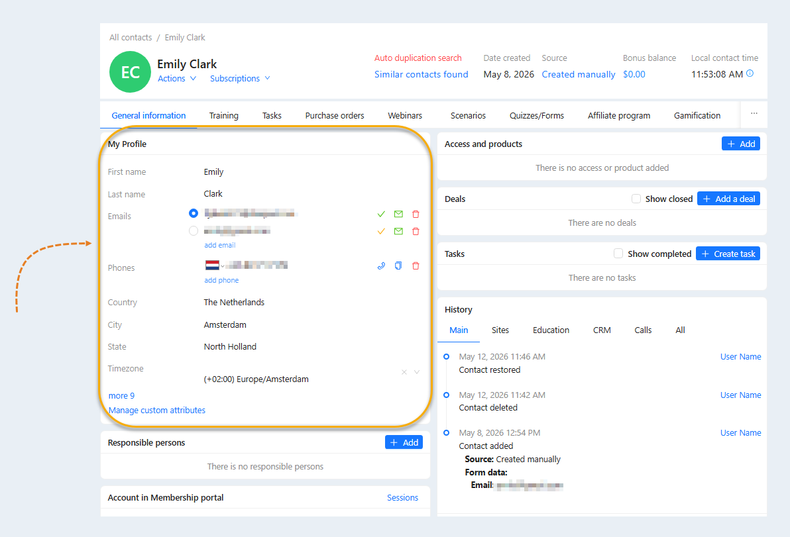Send message using the primary email envelope icon
Viewport: 790px width, 537px height.
pos(398,214)
